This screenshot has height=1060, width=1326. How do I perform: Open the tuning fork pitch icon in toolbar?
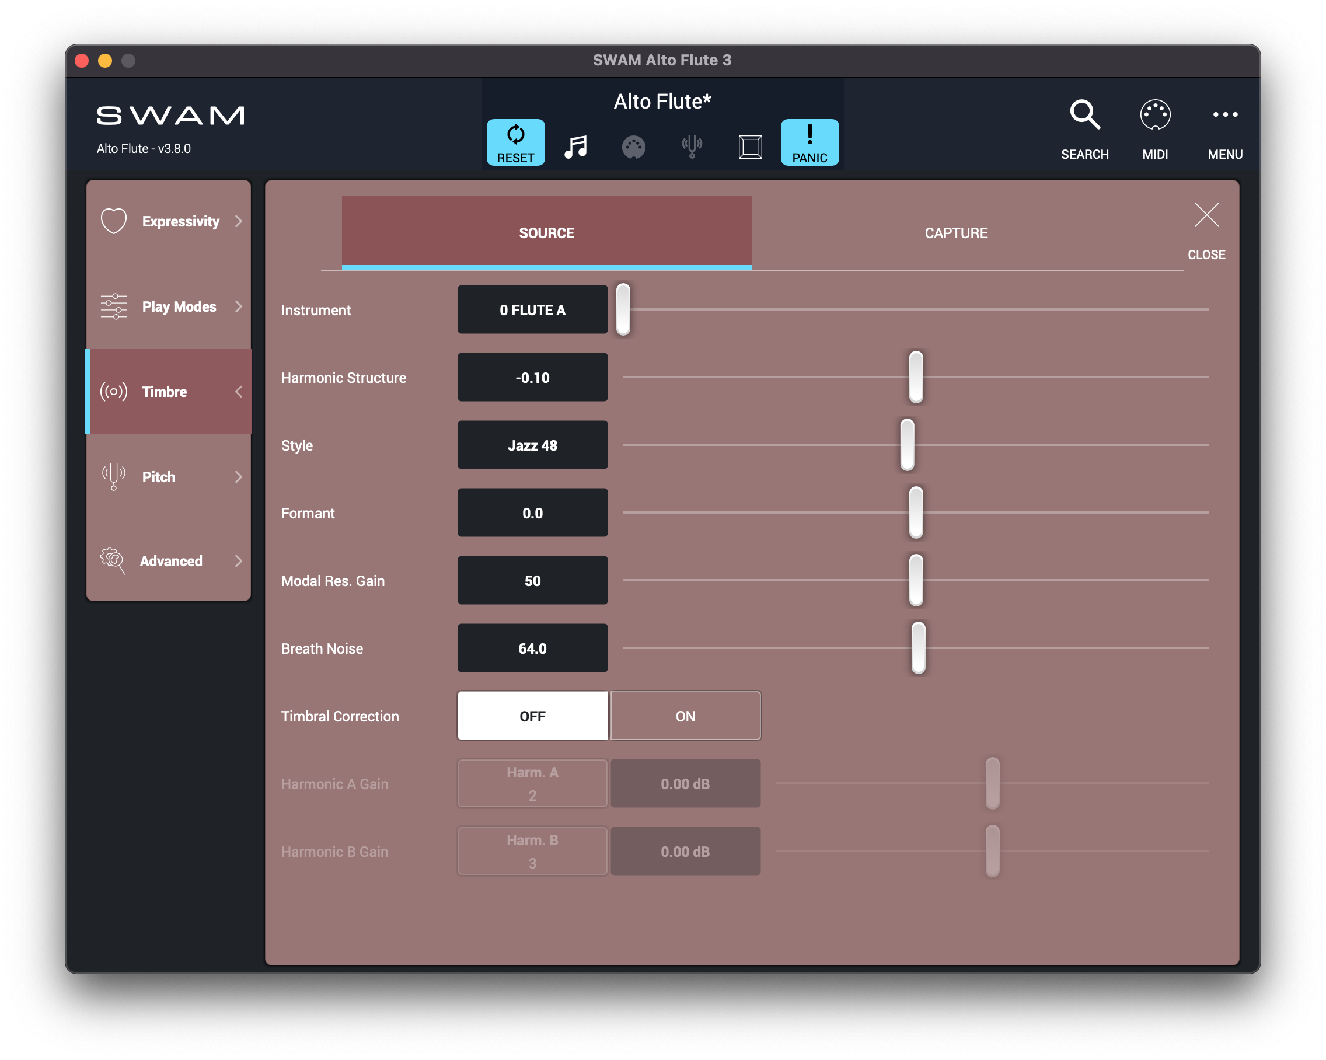[x=692, y=147]
